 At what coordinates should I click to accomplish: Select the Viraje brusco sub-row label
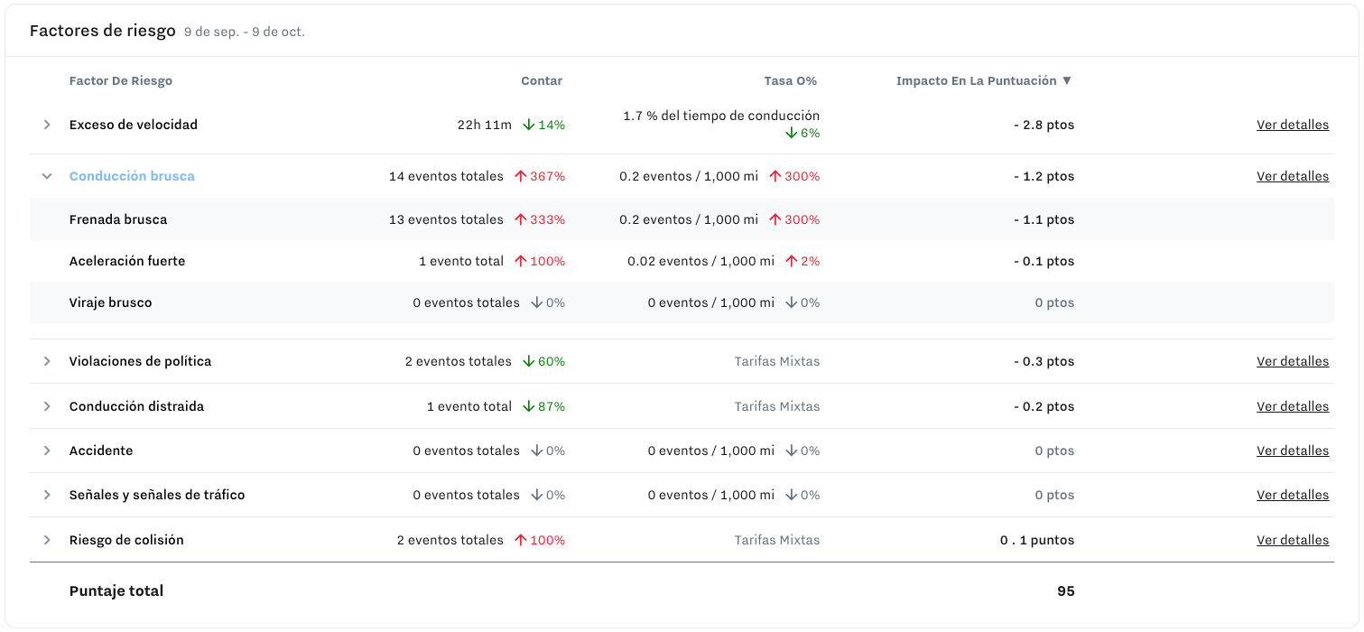[111, 302]
